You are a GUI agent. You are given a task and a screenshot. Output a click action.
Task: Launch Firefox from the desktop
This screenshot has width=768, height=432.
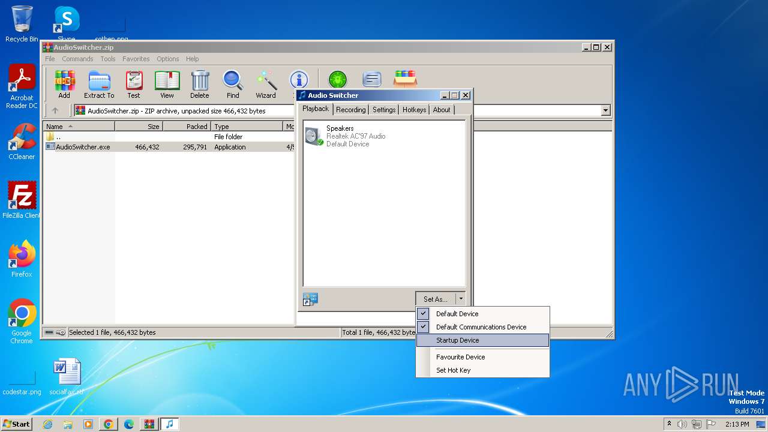(22, 259)
